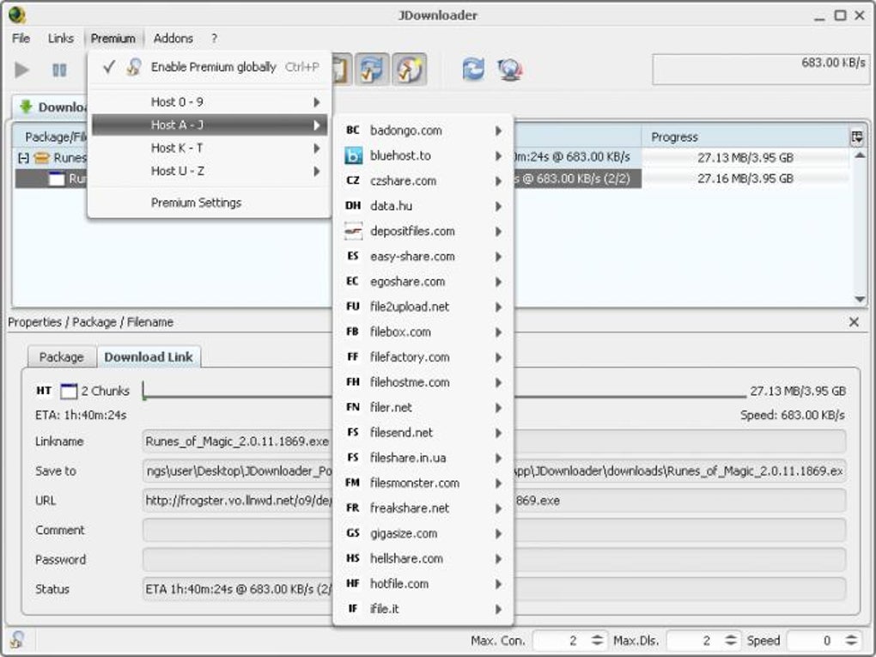This screenshot has height=657, width=876.
Task: Click the FF icon beside filefactory.com
Action: [352, 357]
